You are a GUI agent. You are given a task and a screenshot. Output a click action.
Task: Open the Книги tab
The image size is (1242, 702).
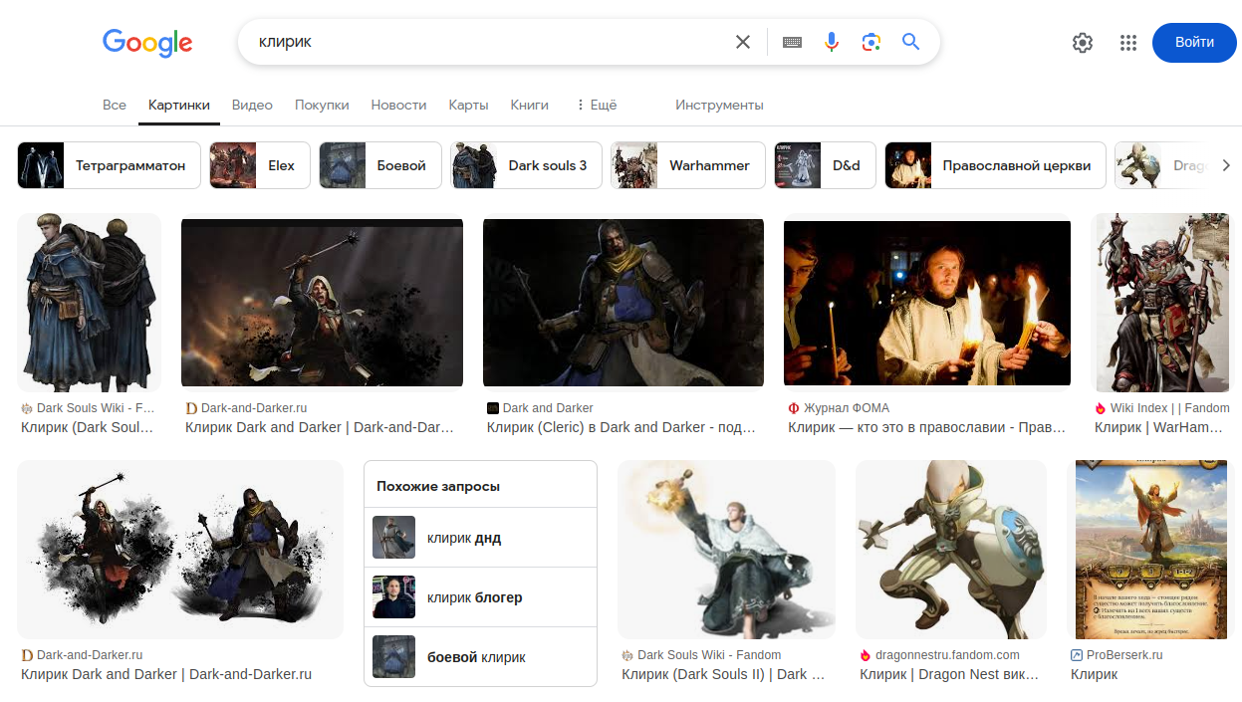530,105
